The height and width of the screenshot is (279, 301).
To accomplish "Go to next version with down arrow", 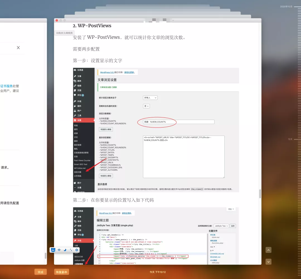I will 268,262.
